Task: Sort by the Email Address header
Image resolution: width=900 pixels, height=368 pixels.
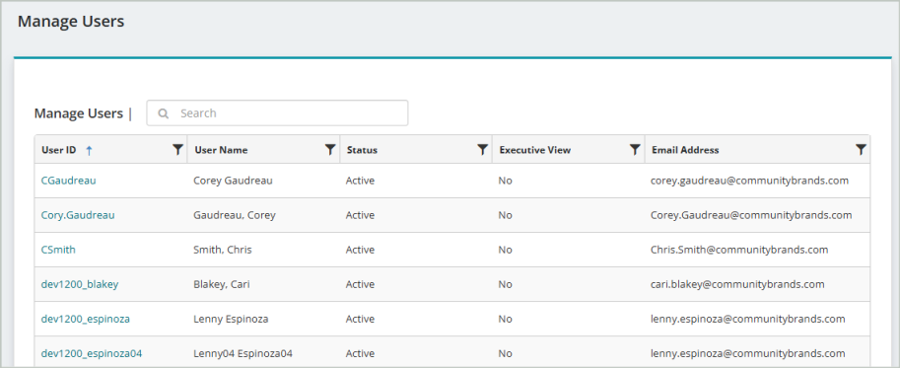Action: click(x=685, y=150)
